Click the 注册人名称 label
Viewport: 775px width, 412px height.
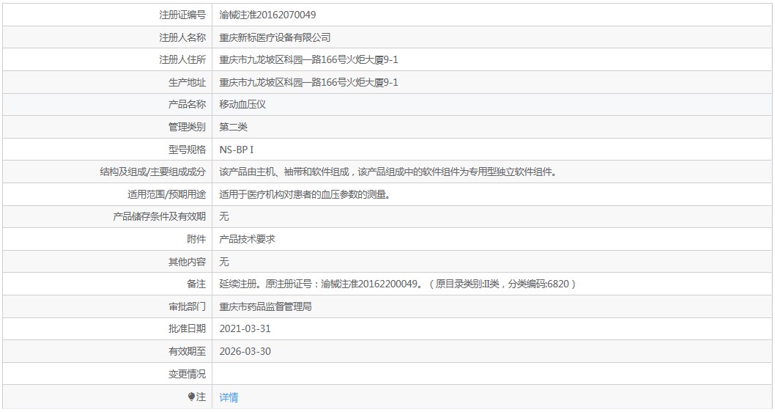pyautogui.click(x=182, y=37)
